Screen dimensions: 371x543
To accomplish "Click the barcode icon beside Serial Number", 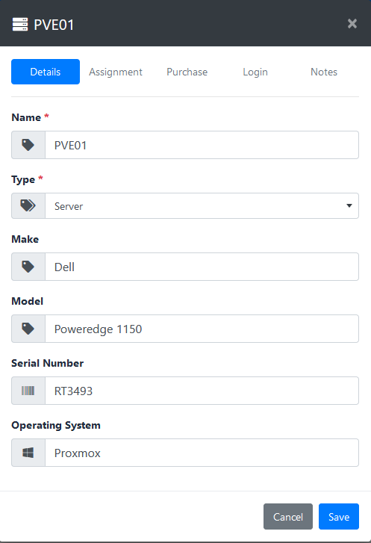I will pyautogui.click(x=28, y=391).
